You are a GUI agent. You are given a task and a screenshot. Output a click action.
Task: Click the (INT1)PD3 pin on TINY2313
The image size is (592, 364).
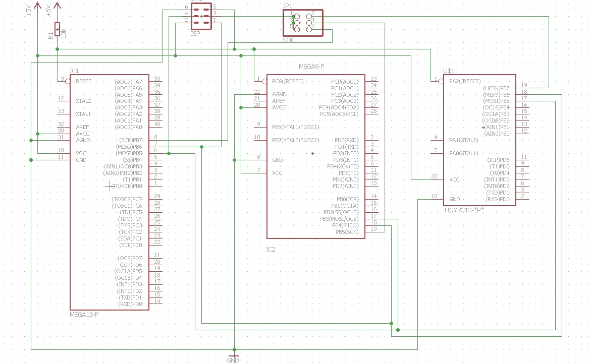[x=497, y=179]
